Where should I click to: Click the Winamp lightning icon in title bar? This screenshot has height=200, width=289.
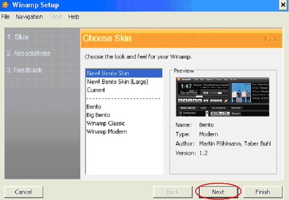(5, 5)
